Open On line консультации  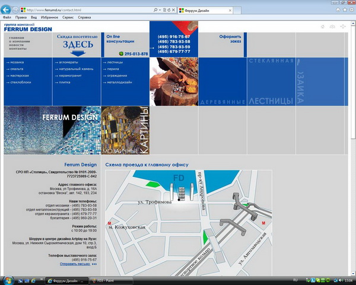[120, 39]
